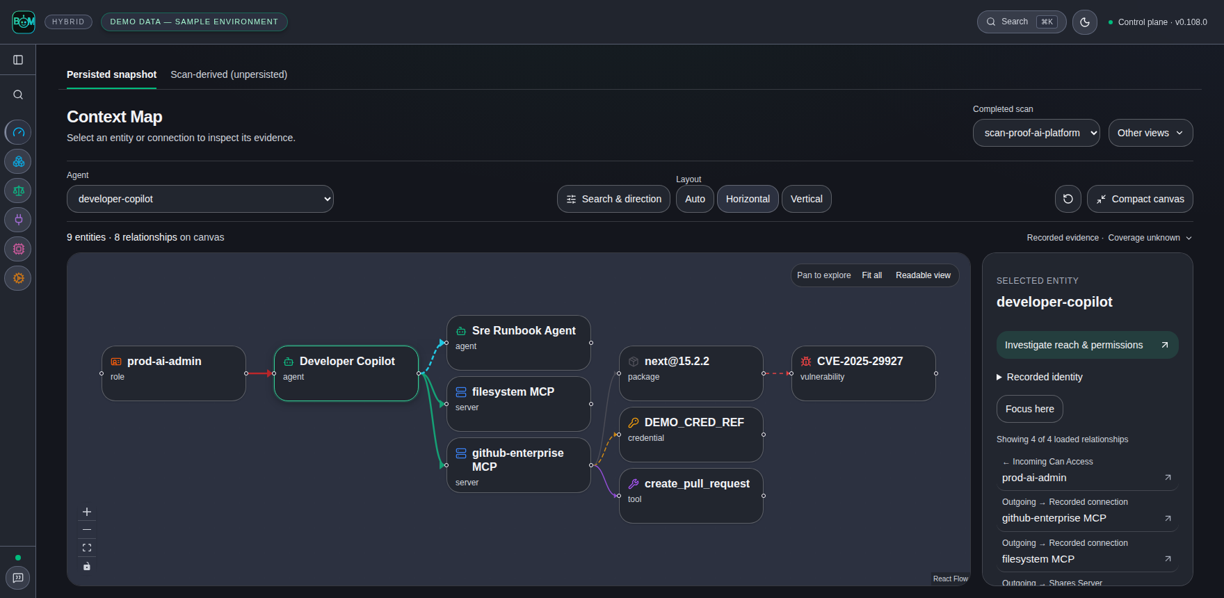Click the next@15.2.2 package cube icon
This screenshot has width=1224, height=598.
point(634,362)
